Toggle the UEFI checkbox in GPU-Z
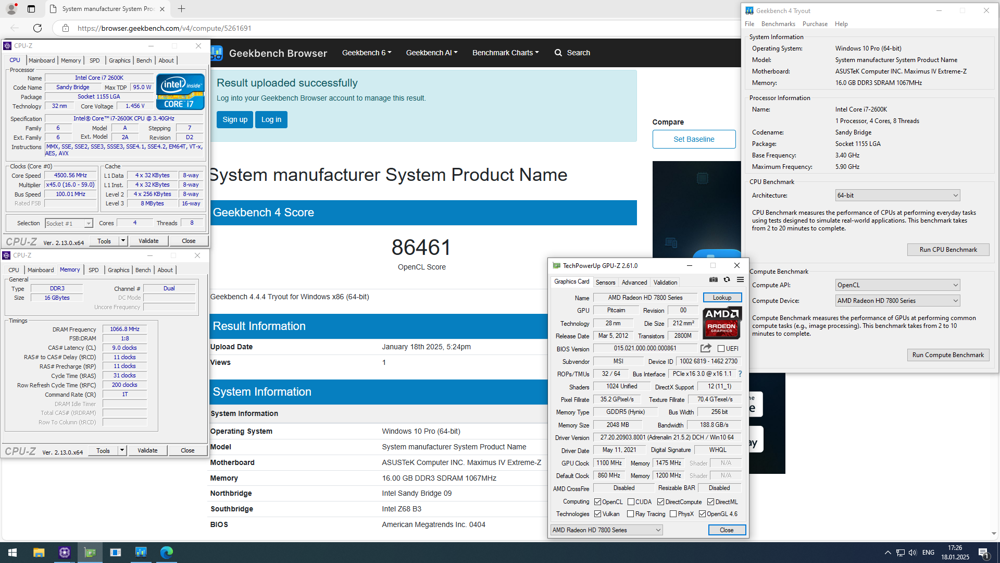The width and height of the screenshot is (1000, 563). click(x=721, y=349)
